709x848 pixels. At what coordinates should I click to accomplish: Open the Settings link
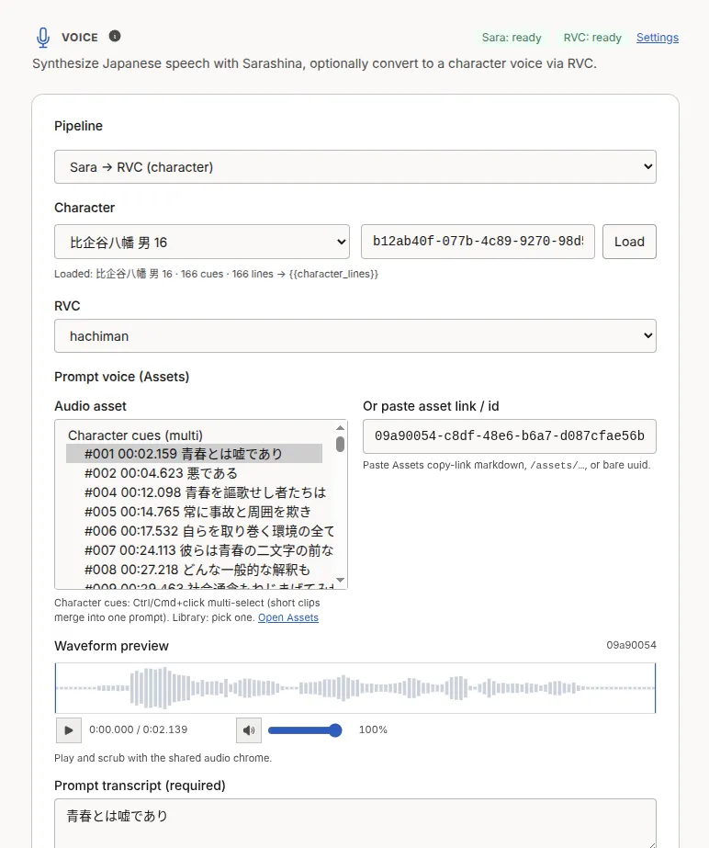(657, 38)
